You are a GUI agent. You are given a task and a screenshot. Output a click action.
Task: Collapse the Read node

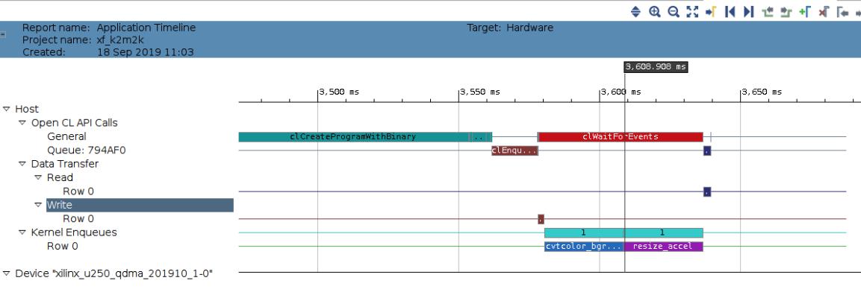[38, 177]
